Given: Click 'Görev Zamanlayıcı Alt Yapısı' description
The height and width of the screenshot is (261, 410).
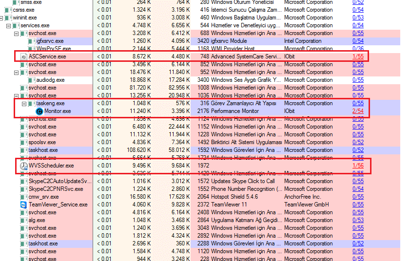Looking at the screenshot, I should point(243,103).
